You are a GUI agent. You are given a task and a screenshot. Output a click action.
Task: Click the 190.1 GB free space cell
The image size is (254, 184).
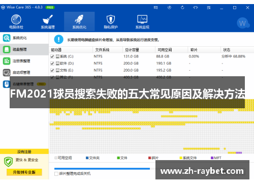click(164, 64)
